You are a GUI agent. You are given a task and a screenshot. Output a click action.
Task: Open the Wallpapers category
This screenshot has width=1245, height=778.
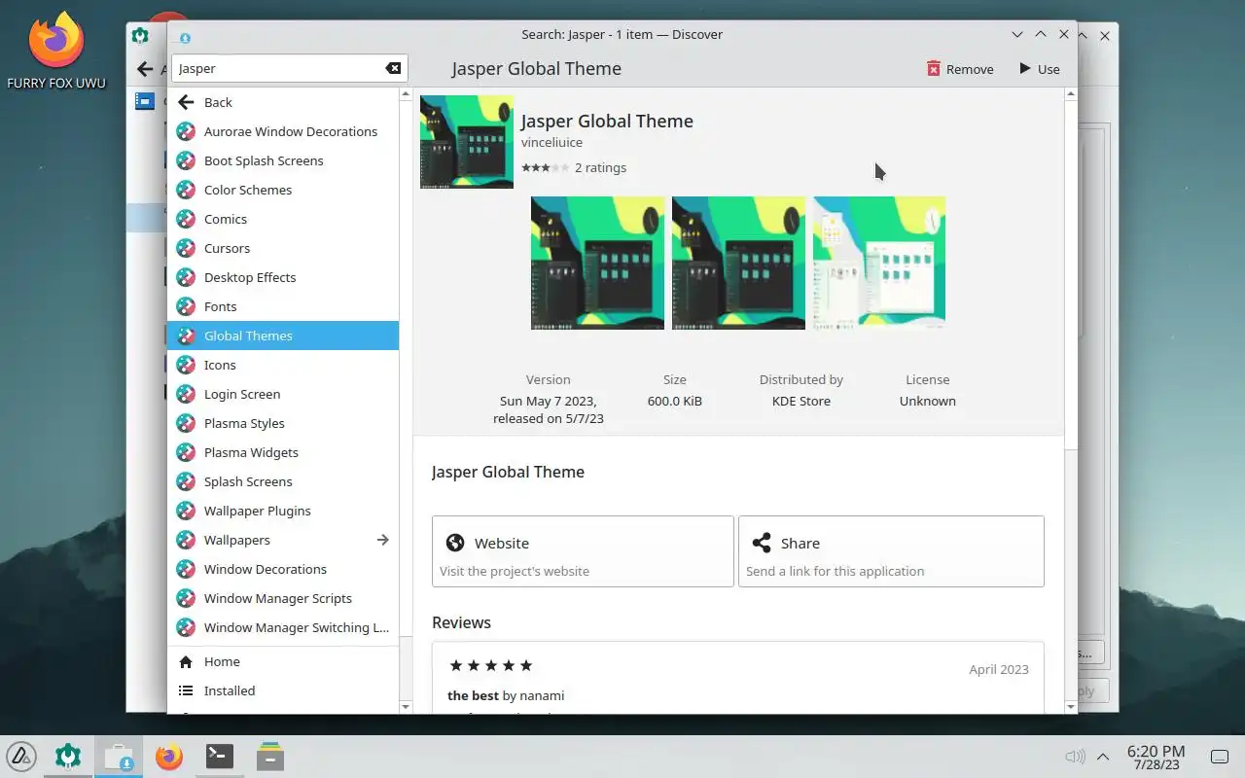coord(283,540)
